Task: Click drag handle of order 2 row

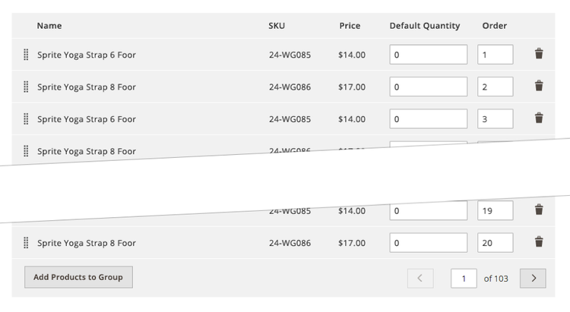Action: click(26, 87)
